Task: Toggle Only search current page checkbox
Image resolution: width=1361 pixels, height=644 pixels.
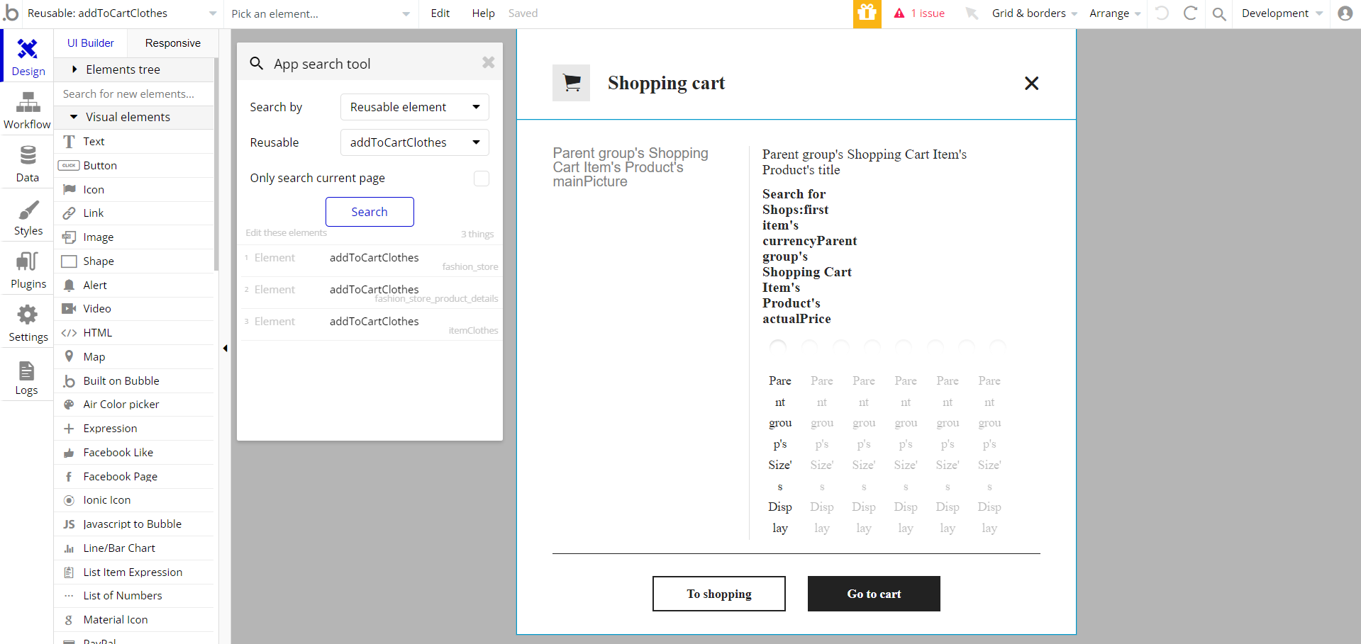Action: coord(482,179)
